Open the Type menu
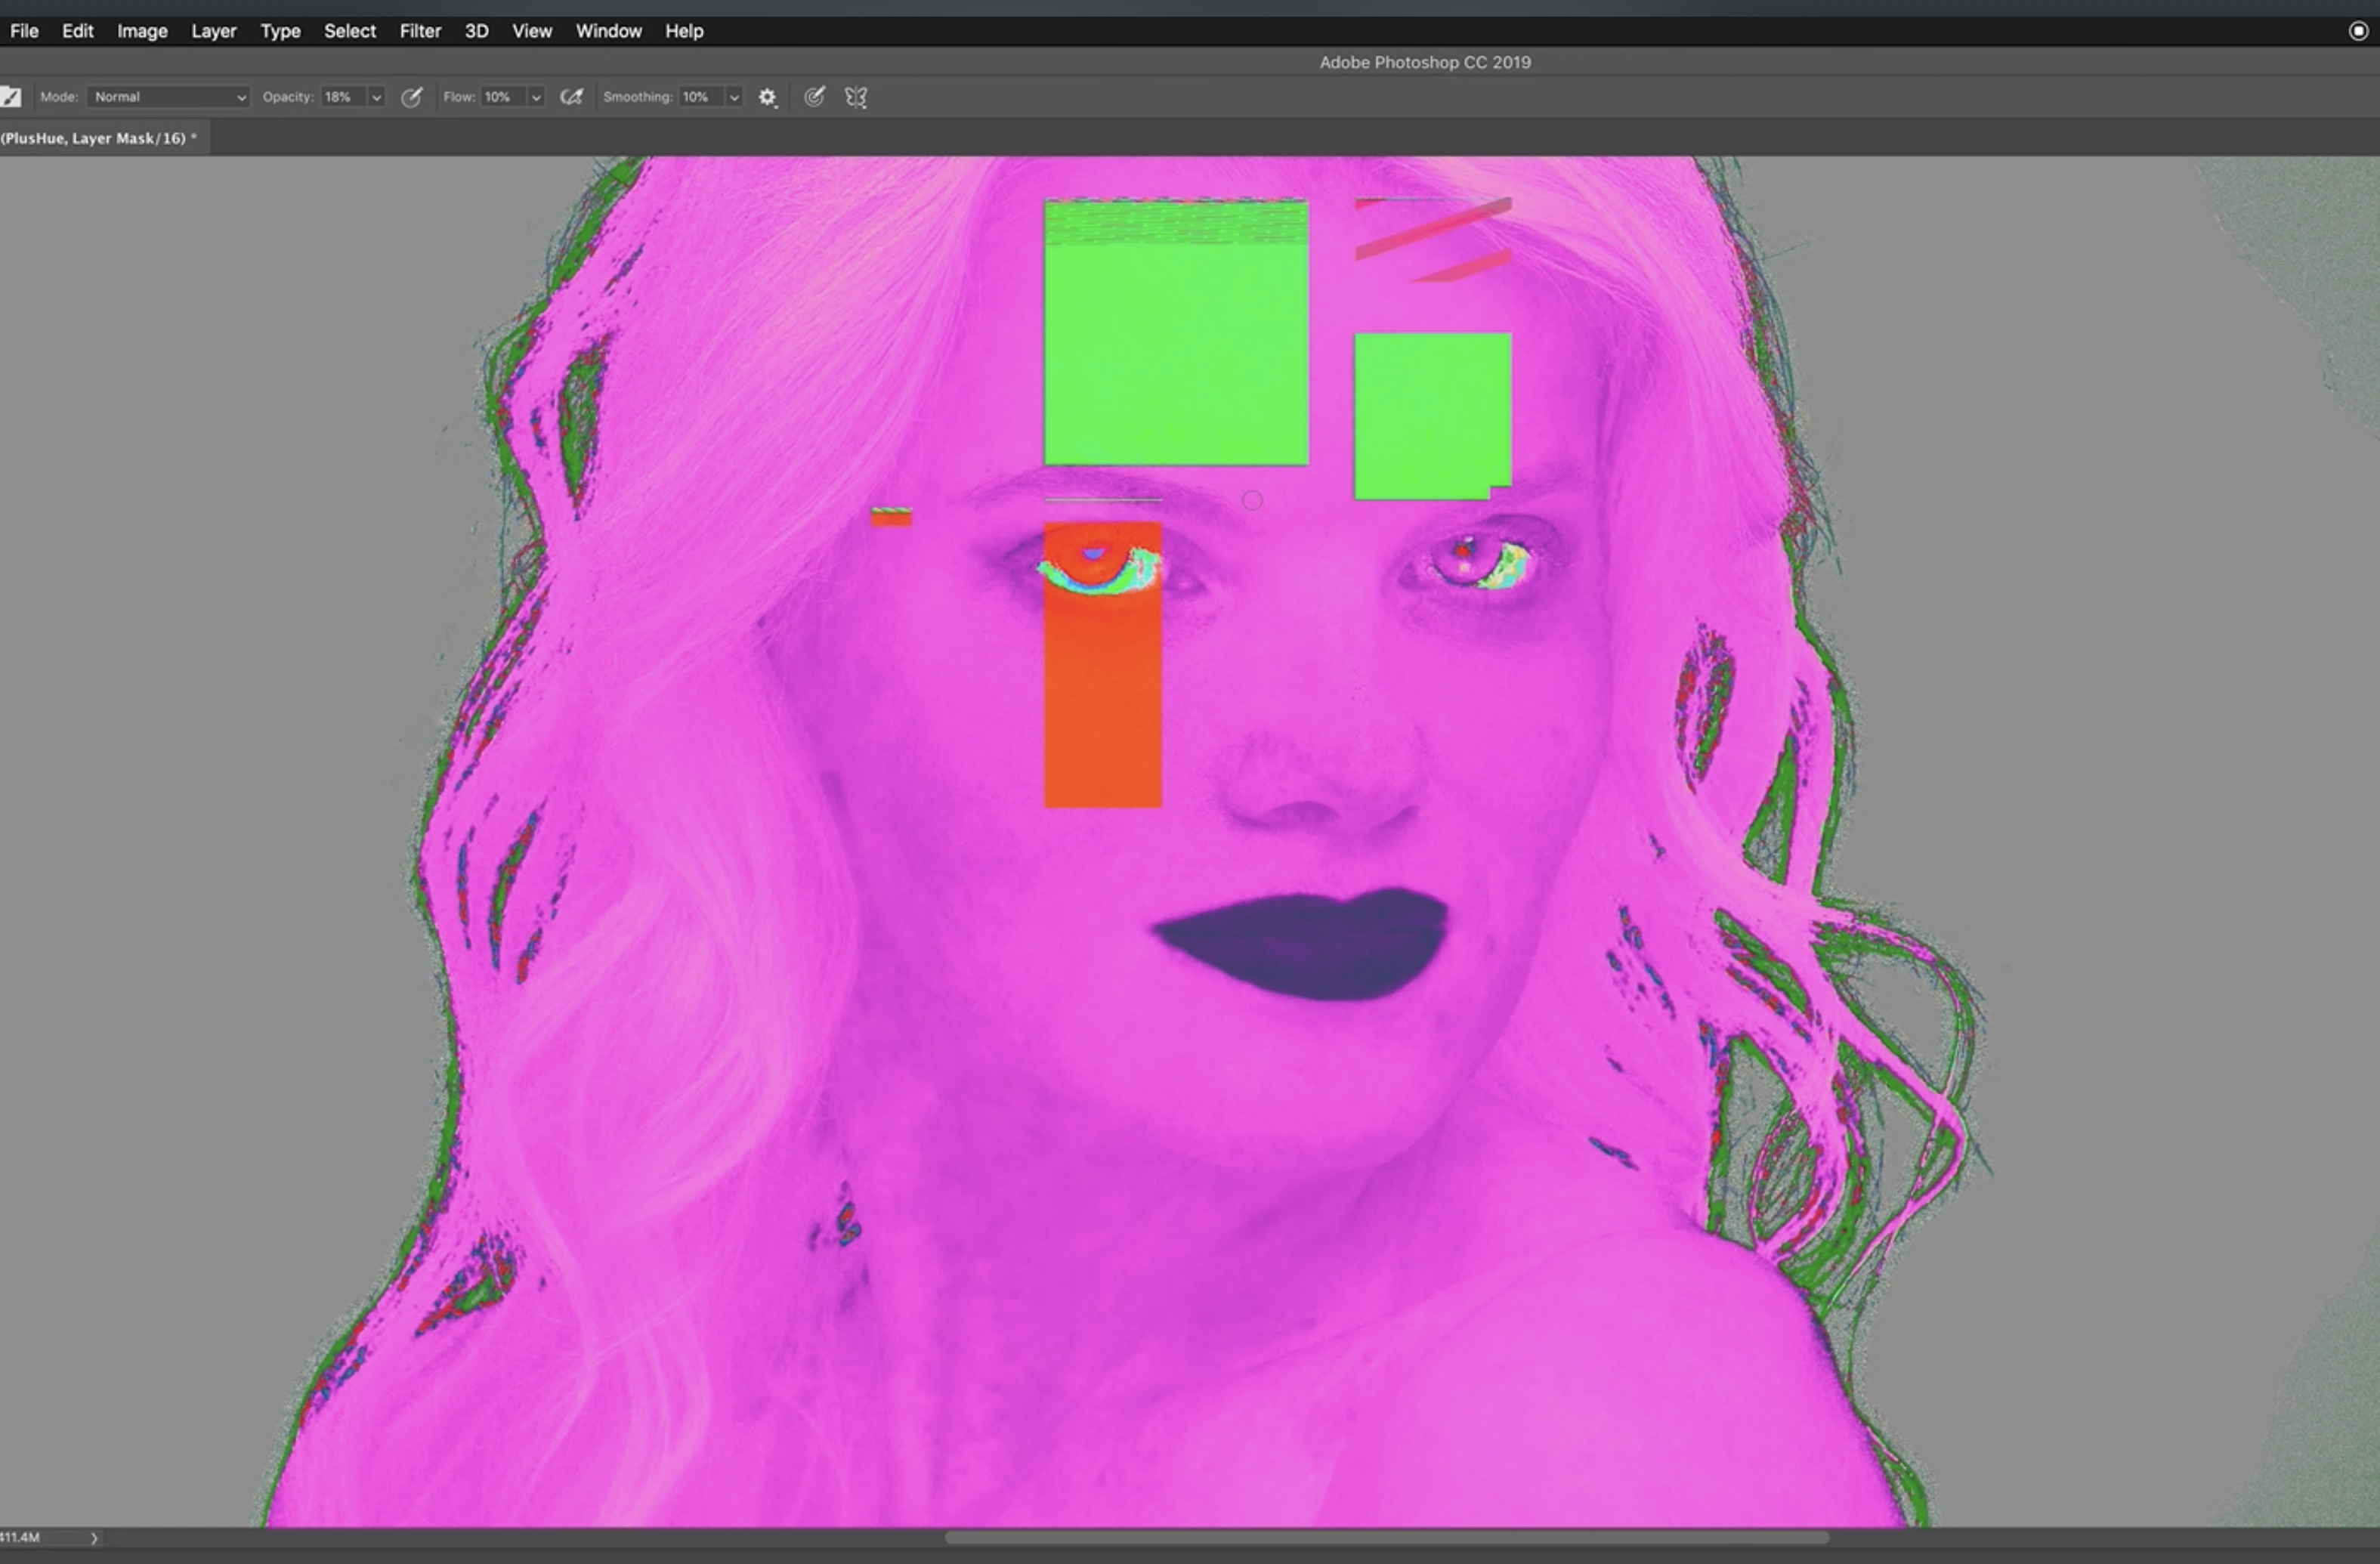 [x=280, y=31]
